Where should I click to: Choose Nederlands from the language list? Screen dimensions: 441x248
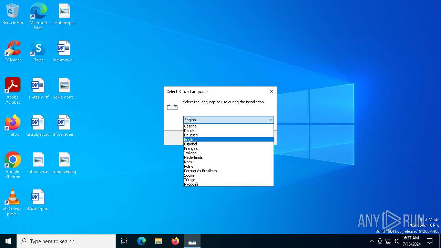point(228,157)
